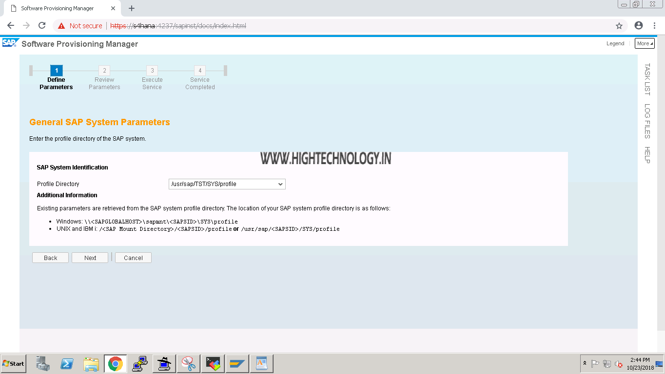Viewport: 665px width, 374px height.
Task: Click the Profile Directory label
Action: [58, 184]
